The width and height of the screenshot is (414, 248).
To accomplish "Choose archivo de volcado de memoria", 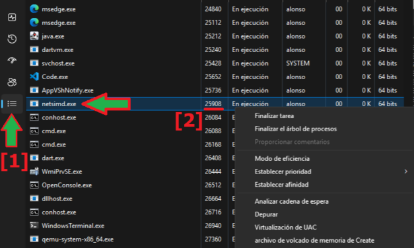I will point(314,240).
